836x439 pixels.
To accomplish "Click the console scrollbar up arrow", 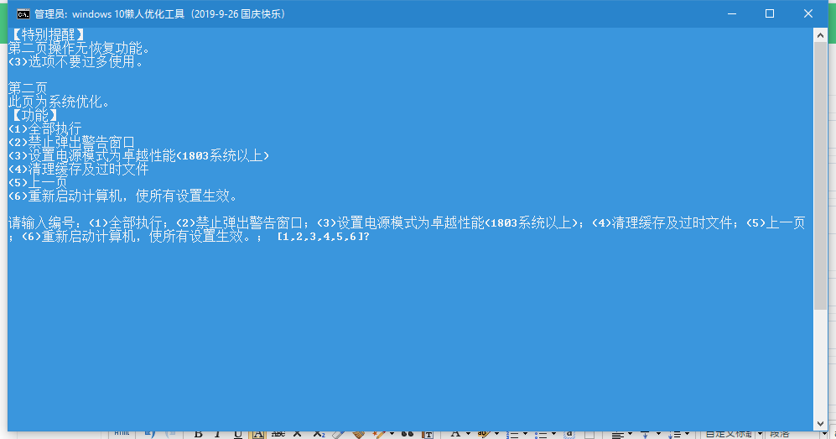I will coord(820,34).
